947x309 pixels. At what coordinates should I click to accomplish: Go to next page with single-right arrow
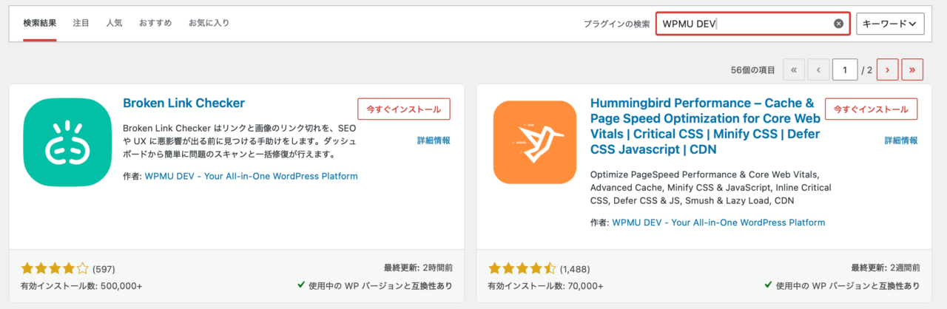click(887, 70)
